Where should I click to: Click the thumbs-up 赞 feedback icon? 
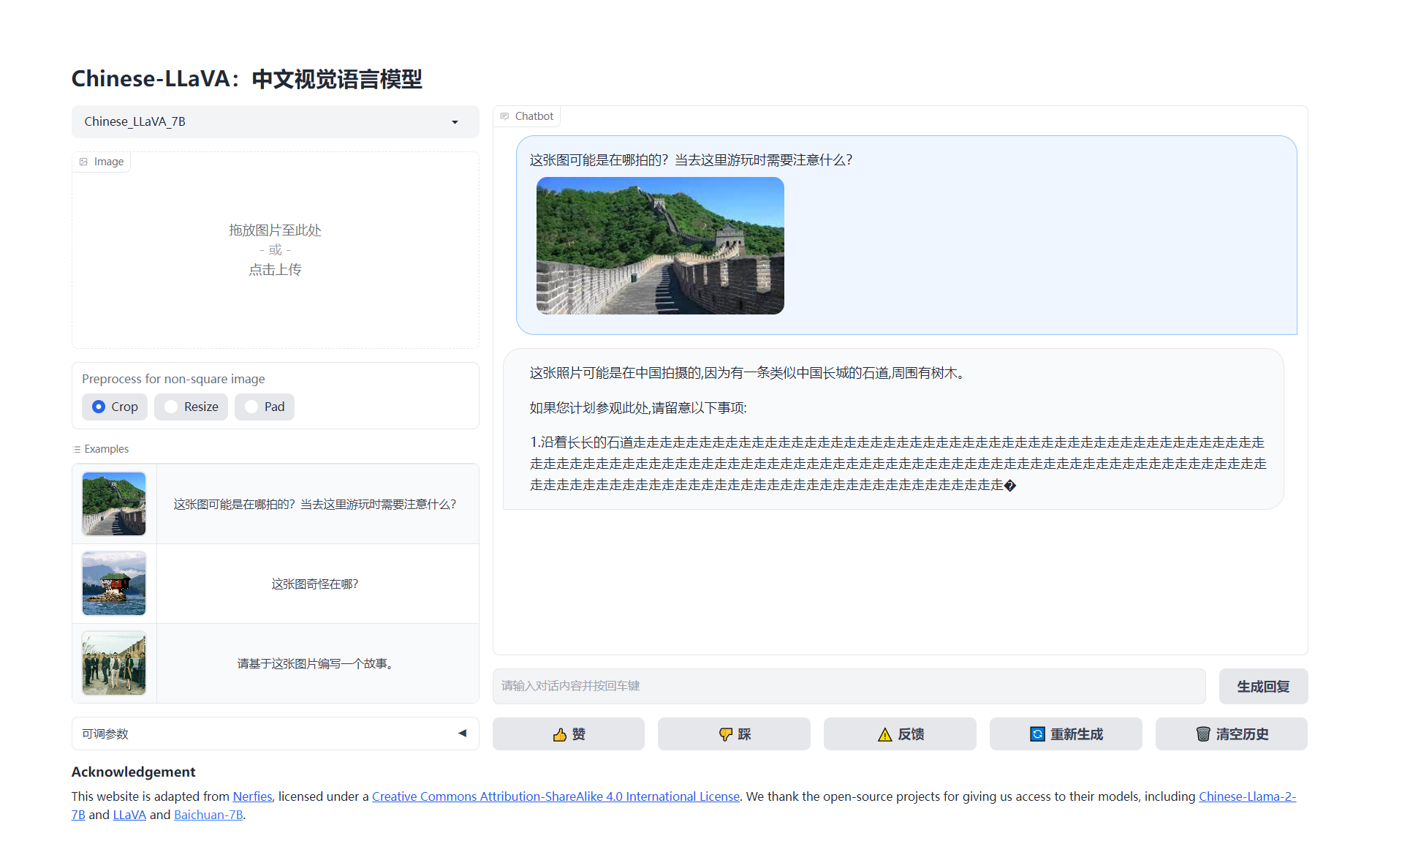point(560,734)
